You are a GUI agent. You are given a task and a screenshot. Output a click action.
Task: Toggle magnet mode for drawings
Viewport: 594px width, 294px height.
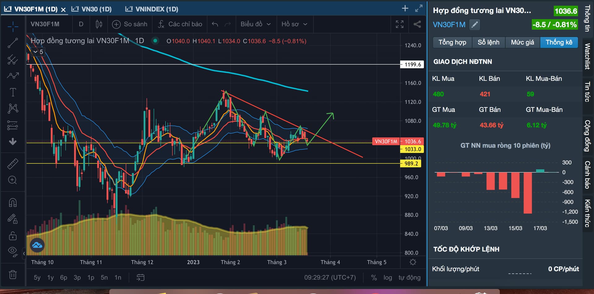[13, 203]
